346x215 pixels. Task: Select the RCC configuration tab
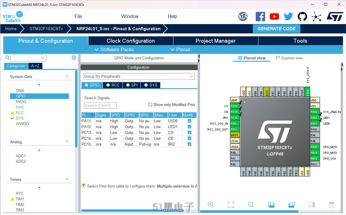point(112,85)
